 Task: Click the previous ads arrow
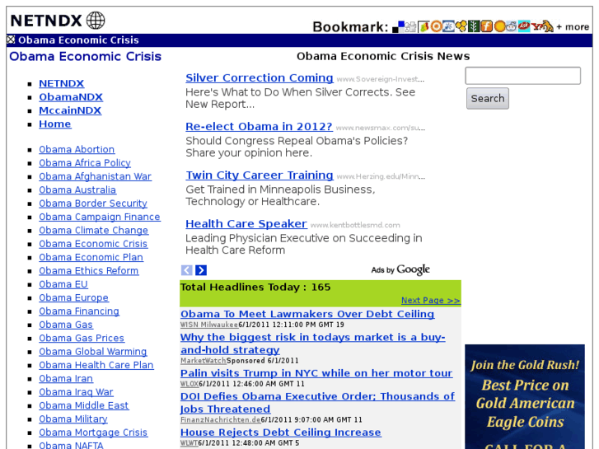pyautogui.click(x=186, y=270)
